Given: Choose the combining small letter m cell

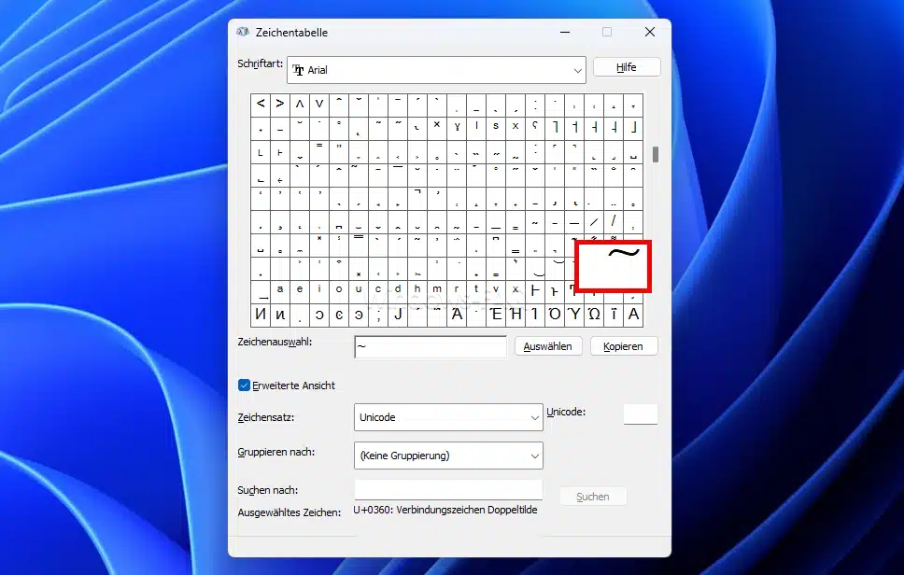Looking at the screenshot, I should (437, 291).
